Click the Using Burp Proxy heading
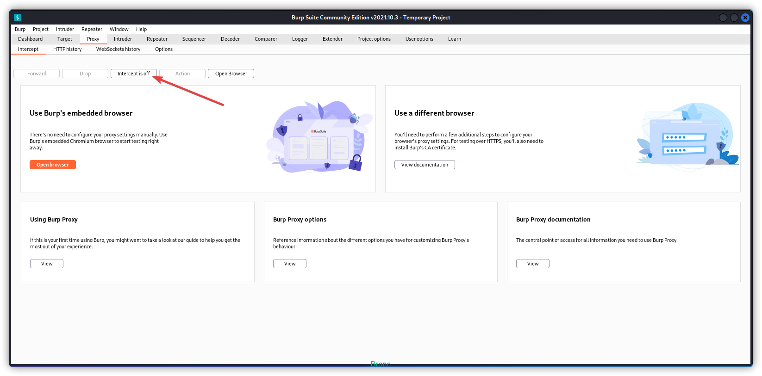762x376 pixels. click(x=54, y=220)
